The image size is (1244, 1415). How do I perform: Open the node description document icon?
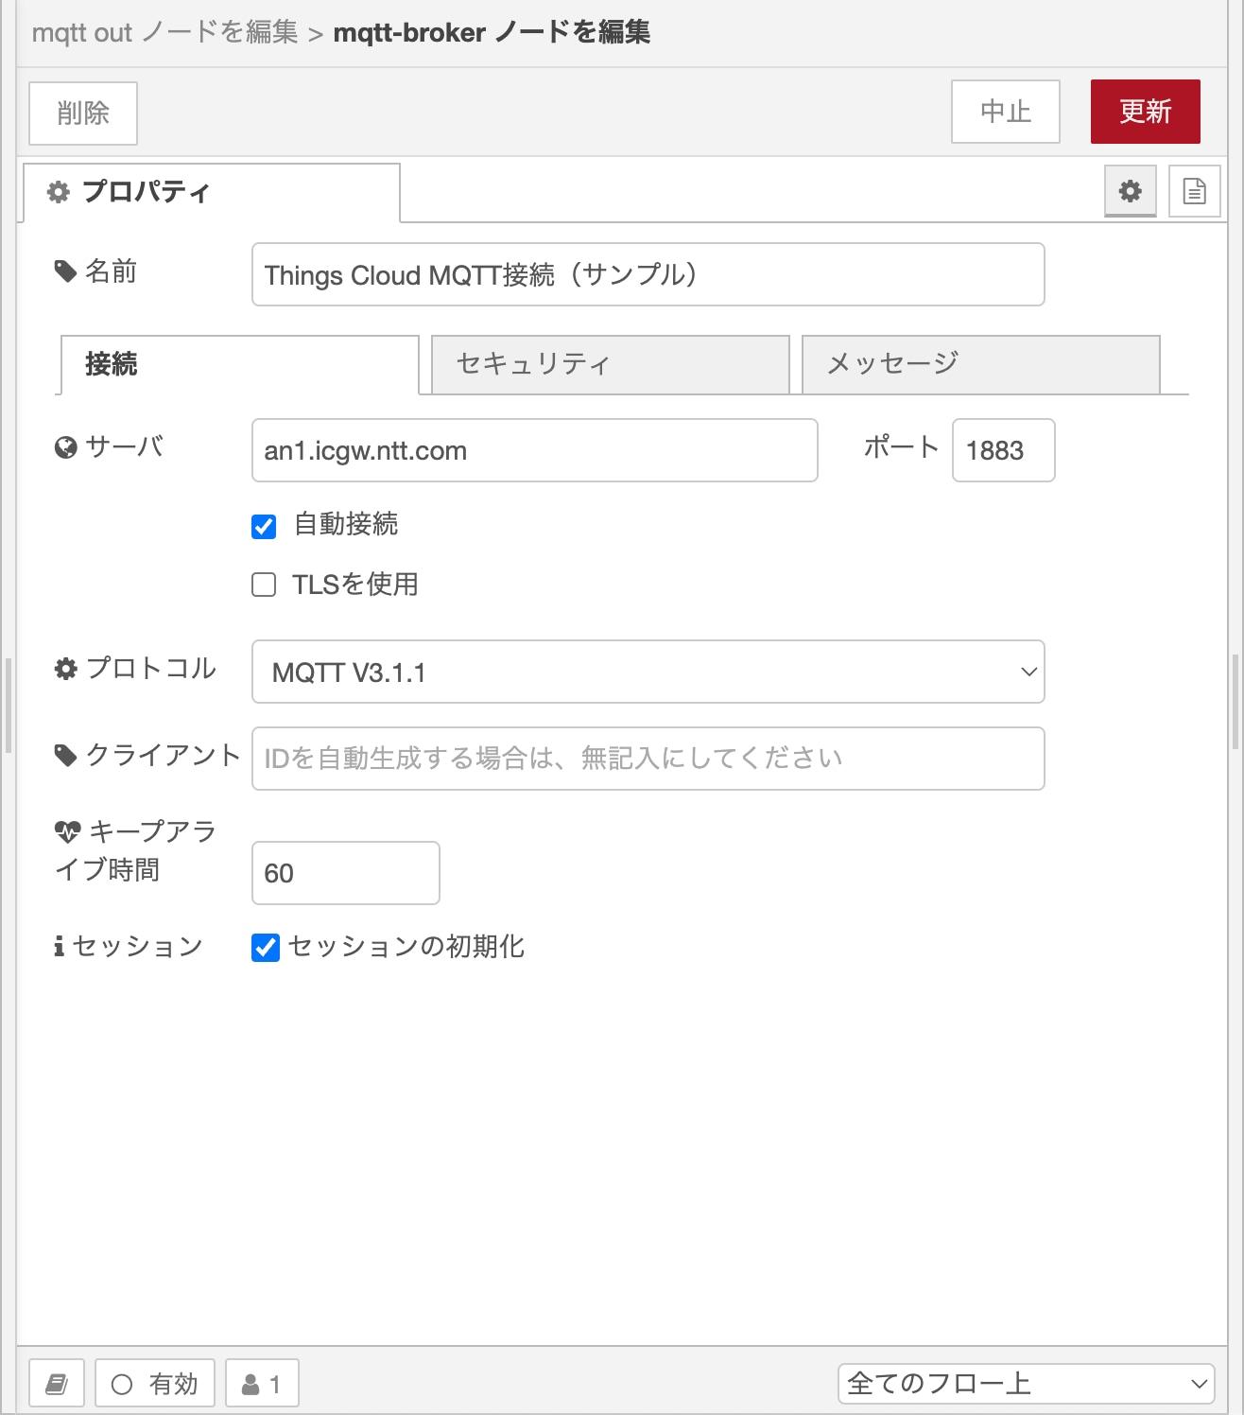1194,192
